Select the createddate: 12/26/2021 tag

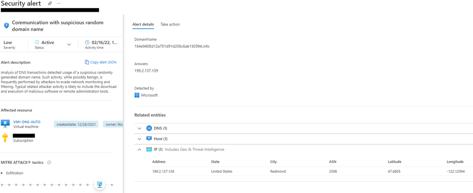[76, 124]
